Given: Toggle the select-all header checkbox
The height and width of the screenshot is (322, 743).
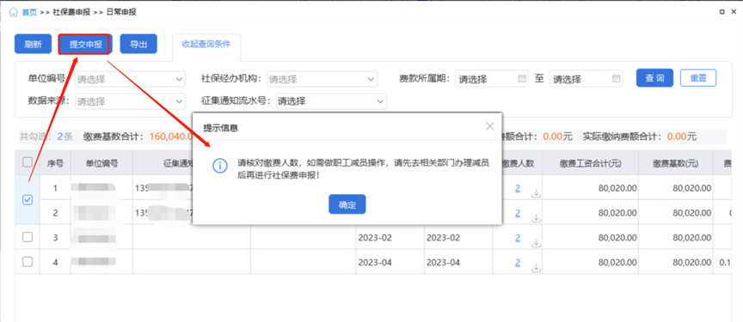Looking at the screenshot, I should [28, 162].
